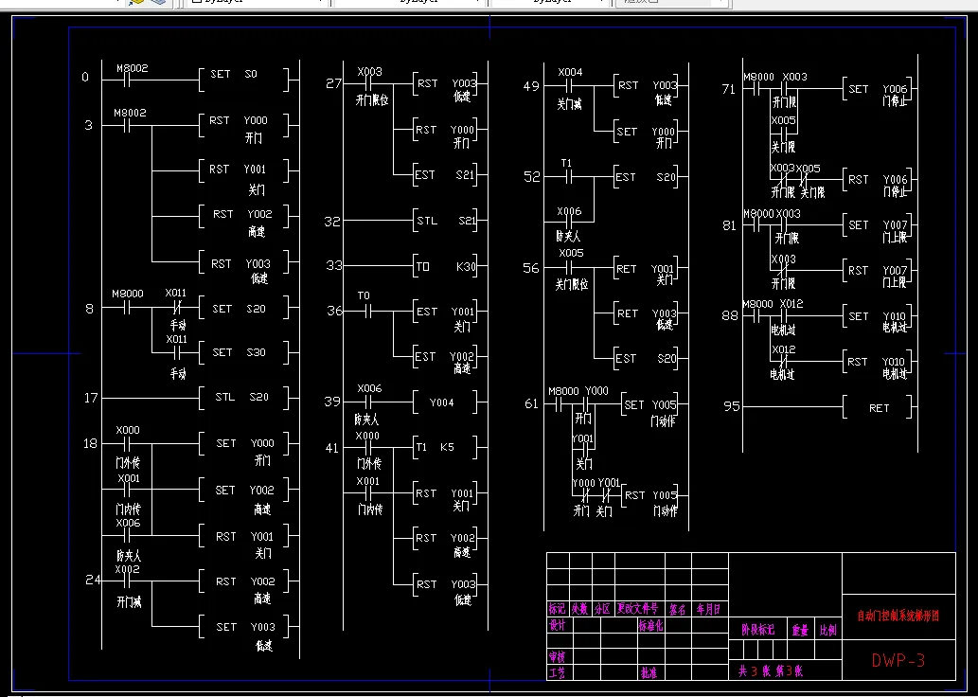Select rung number 61 label
The image size is (978, 697).
(531, 404)
